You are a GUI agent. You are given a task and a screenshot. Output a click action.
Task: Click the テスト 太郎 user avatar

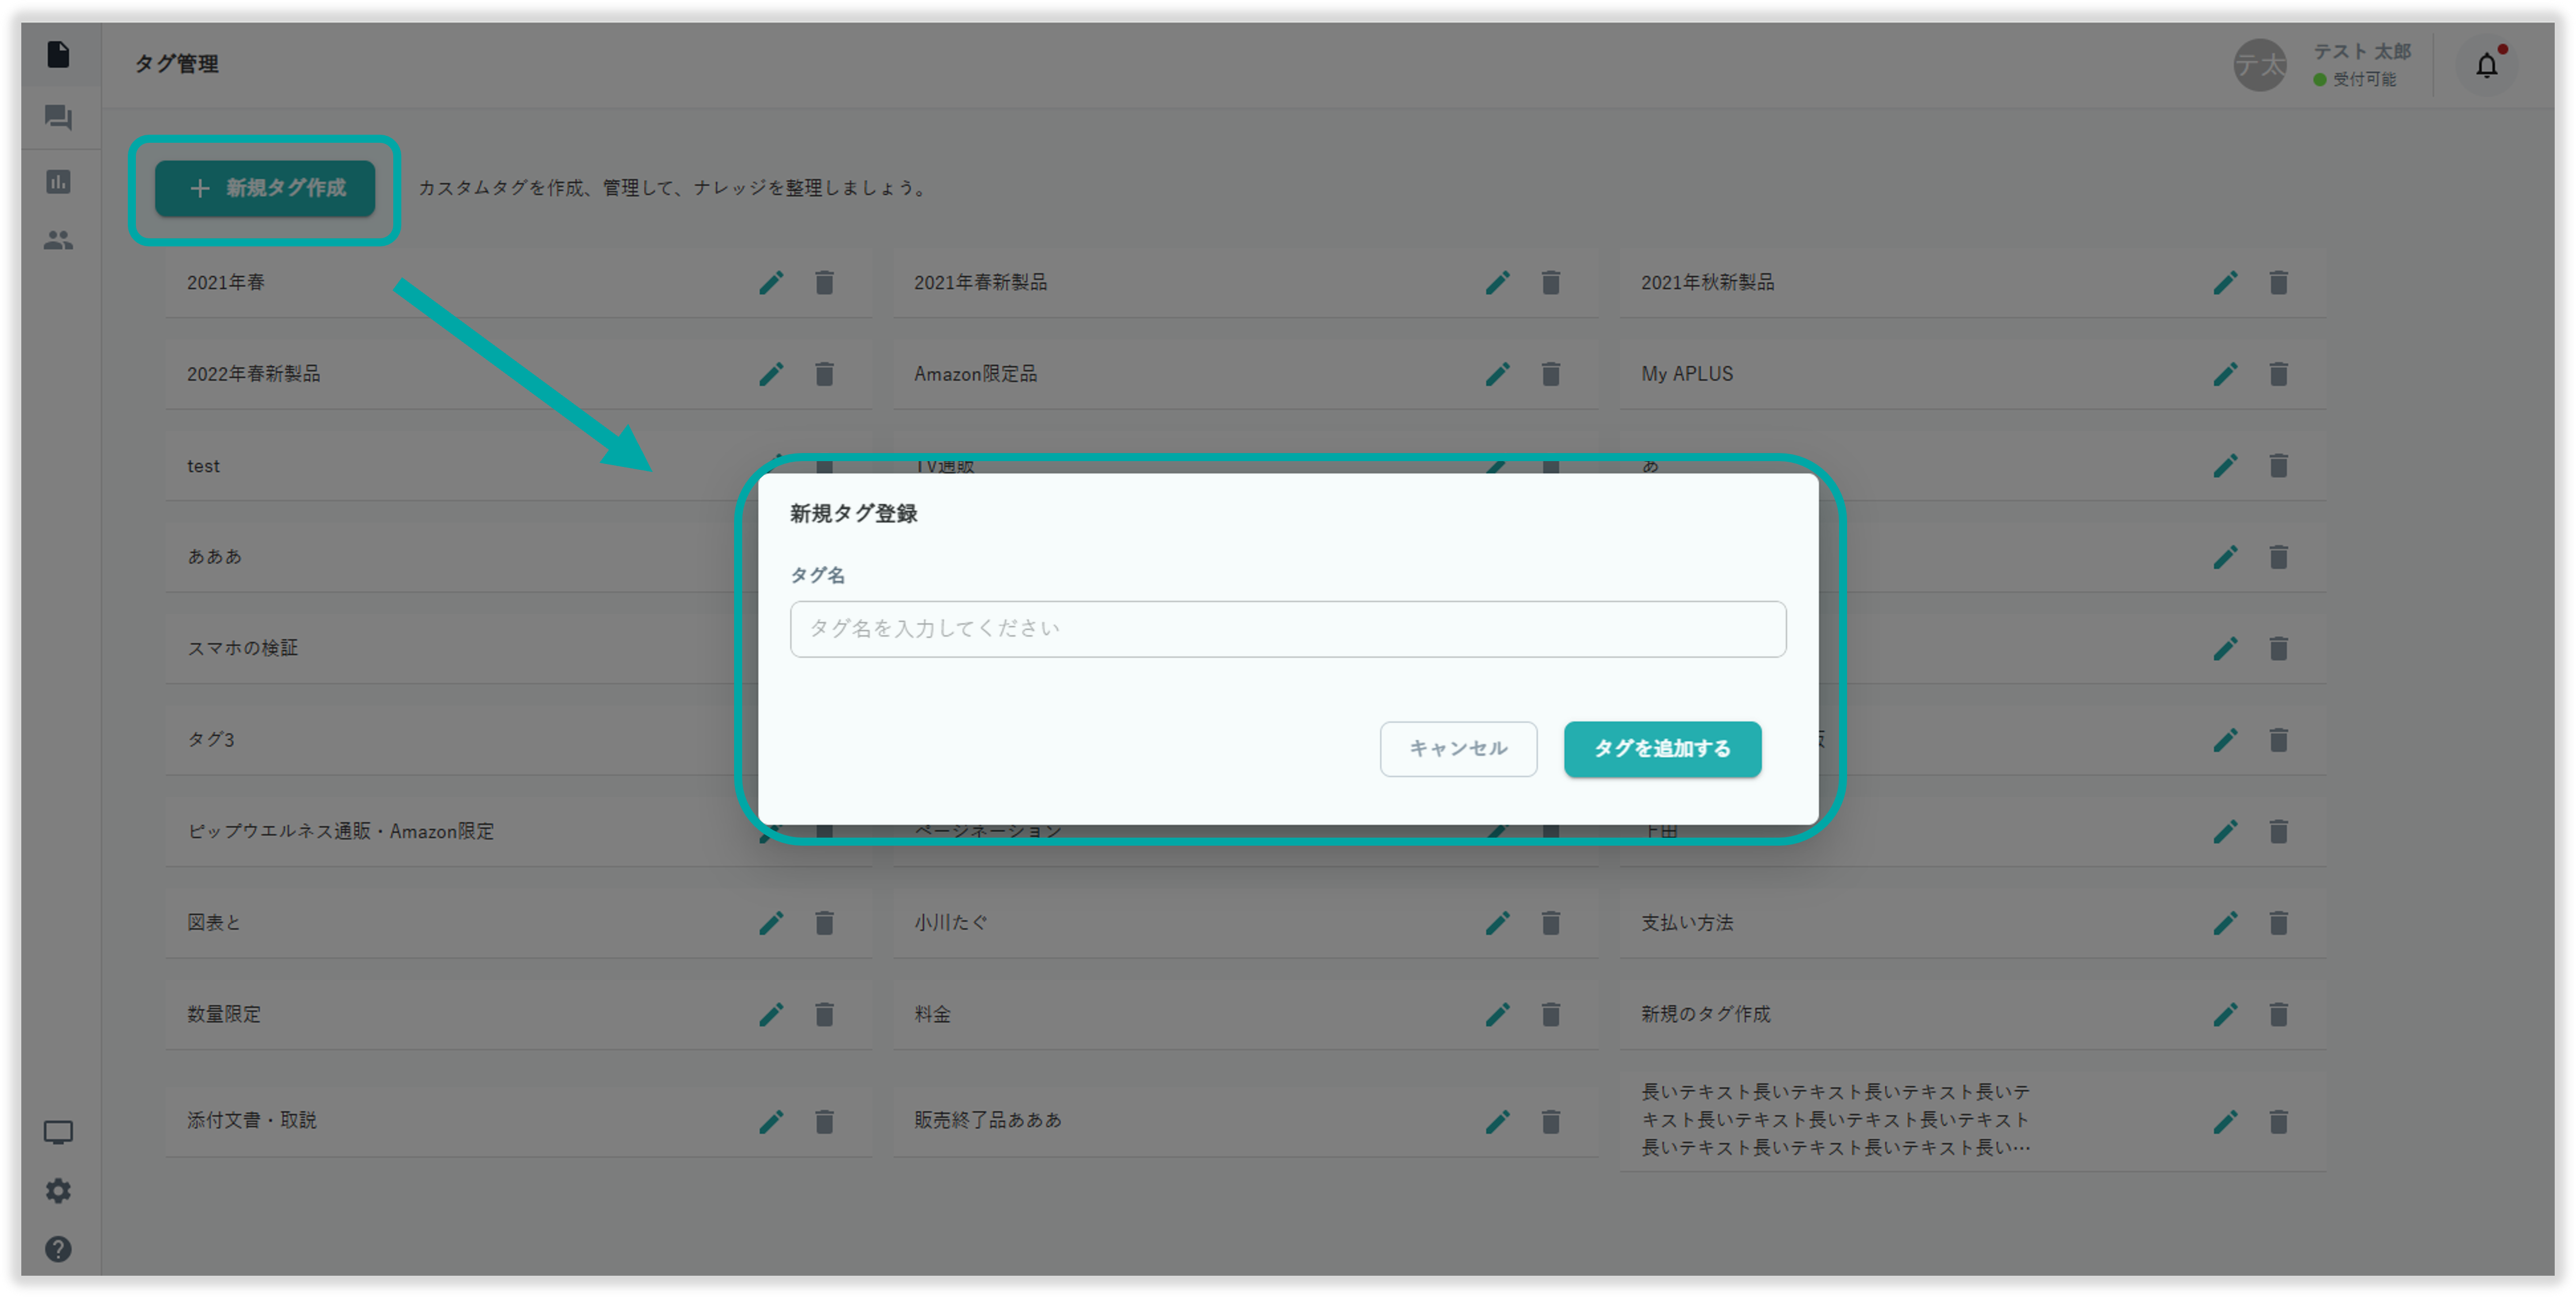click(2260, 66)
